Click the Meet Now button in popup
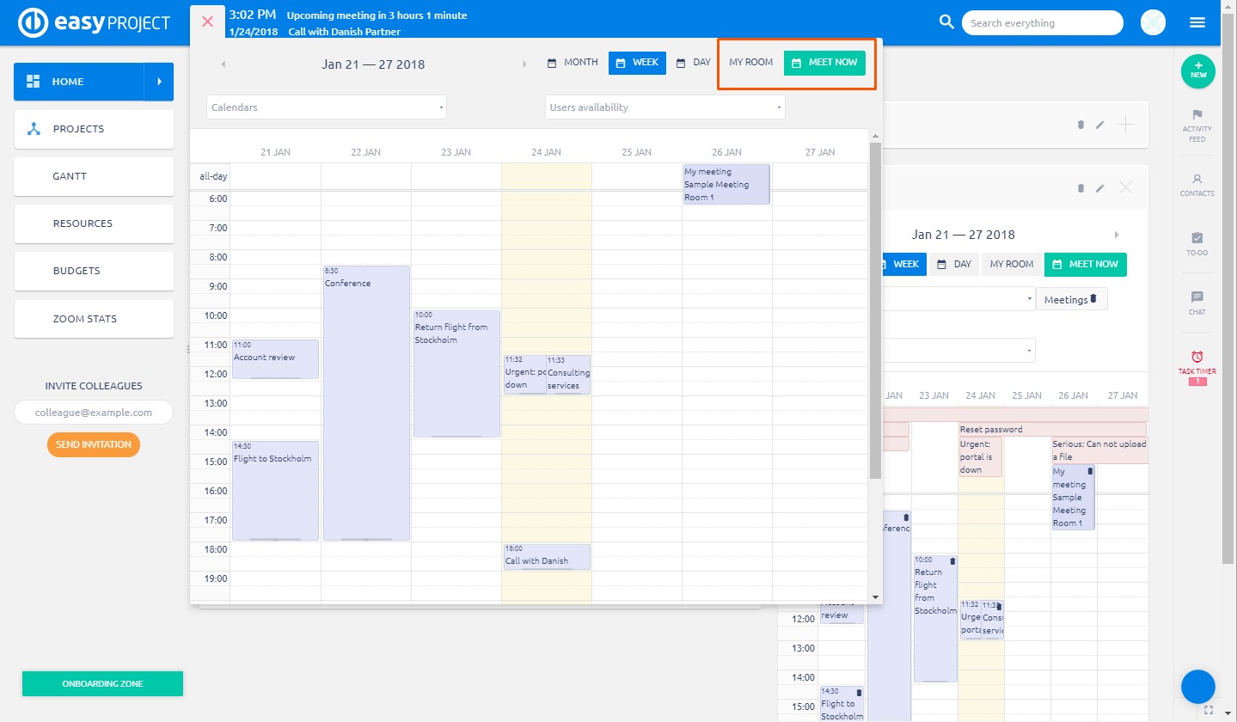The height and width of the screenshot is (722, 1237). click(x=824, y=63)
